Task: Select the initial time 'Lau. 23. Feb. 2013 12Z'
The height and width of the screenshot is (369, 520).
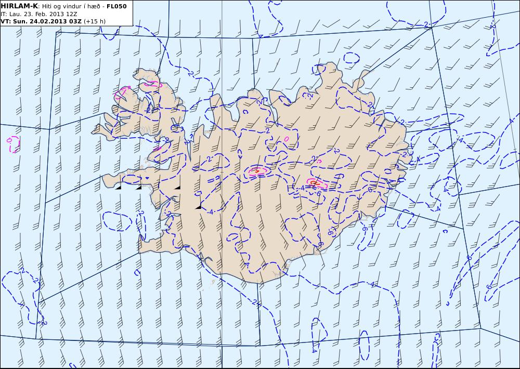Action: point(43,14)
